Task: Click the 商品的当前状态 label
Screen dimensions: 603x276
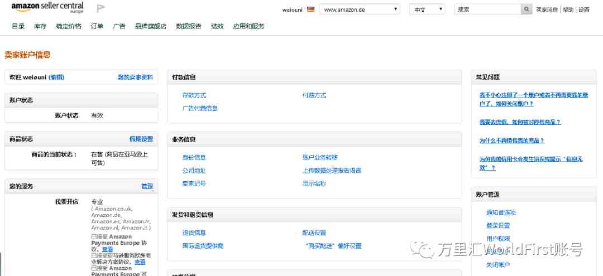Action: [x=54, y=154]
